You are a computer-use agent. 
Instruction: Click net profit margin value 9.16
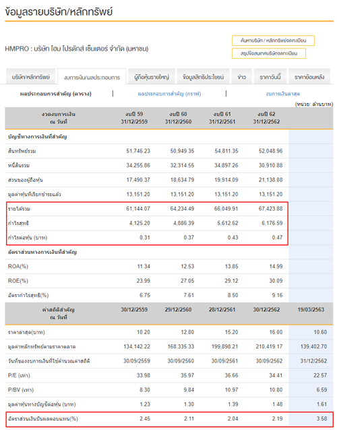click(x=277, y=296)
